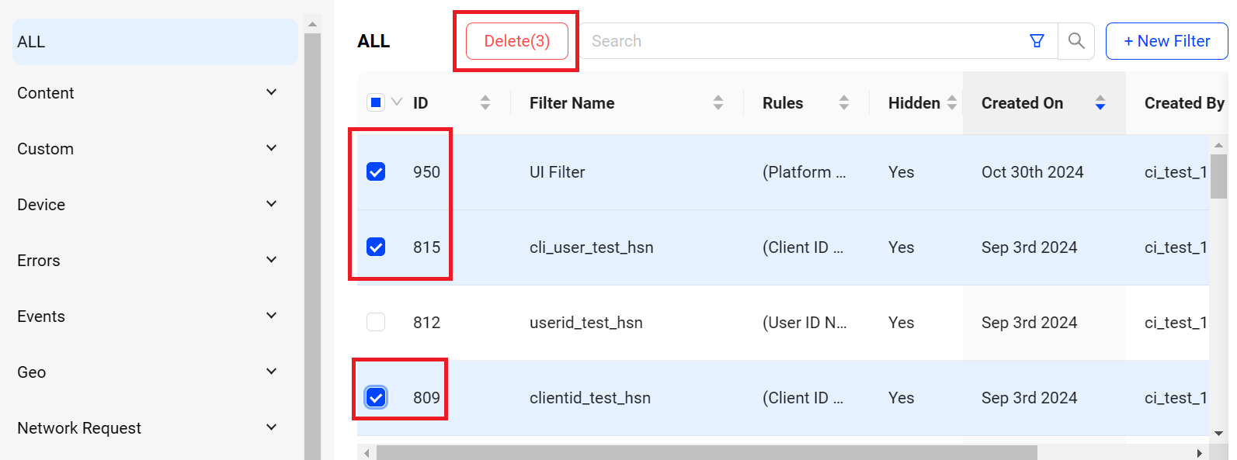Open selection dropdown arrow beside header checkbox
1237x460 pixels.
[397, 102]
